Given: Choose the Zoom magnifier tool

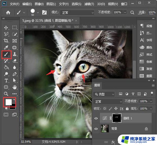Looking at the screenshot, I should click(x=6, y=94).
